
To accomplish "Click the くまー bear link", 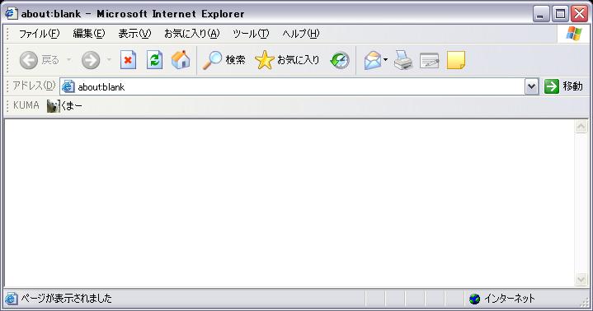I will (x=64, y=105).
